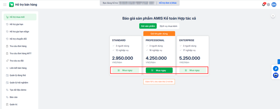Open the chatbot robot icon on right edge

276,75
